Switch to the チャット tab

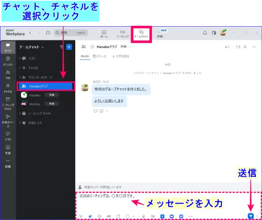(85, 57)
